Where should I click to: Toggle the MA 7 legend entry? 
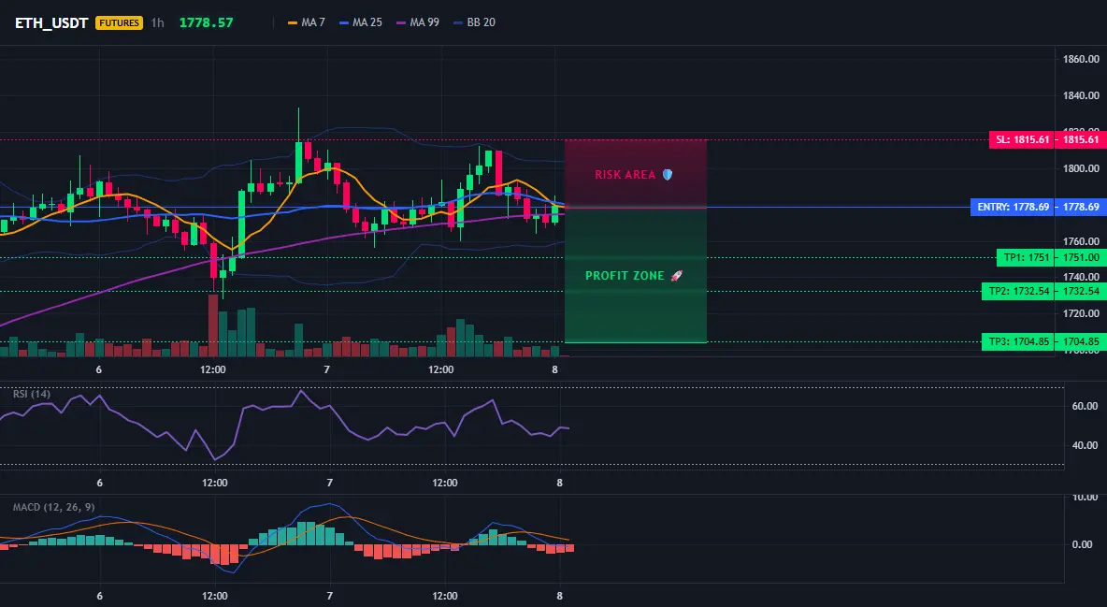[x=307, y=22]
